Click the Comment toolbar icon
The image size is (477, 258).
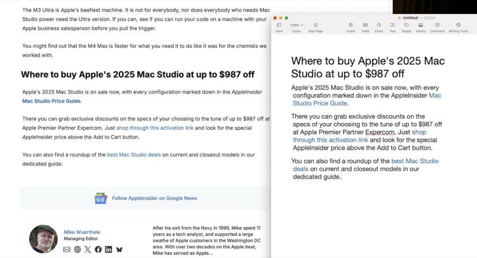pos(437,25)
